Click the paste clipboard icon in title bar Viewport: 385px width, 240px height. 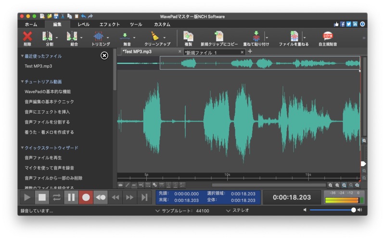pos(77,16)
